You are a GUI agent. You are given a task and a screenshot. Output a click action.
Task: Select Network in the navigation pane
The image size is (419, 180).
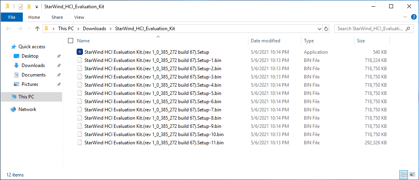coord(27,109)
